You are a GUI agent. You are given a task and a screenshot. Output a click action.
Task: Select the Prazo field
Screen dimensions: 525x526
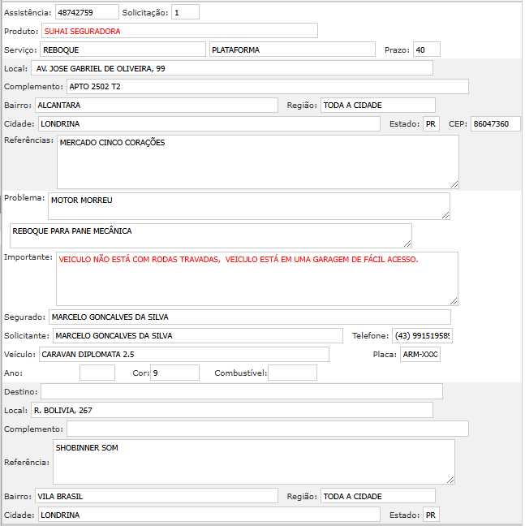point(425,50)
